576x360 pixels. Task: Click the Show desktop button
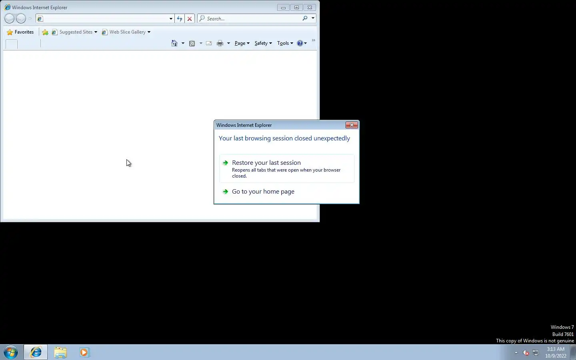(573, 352)
